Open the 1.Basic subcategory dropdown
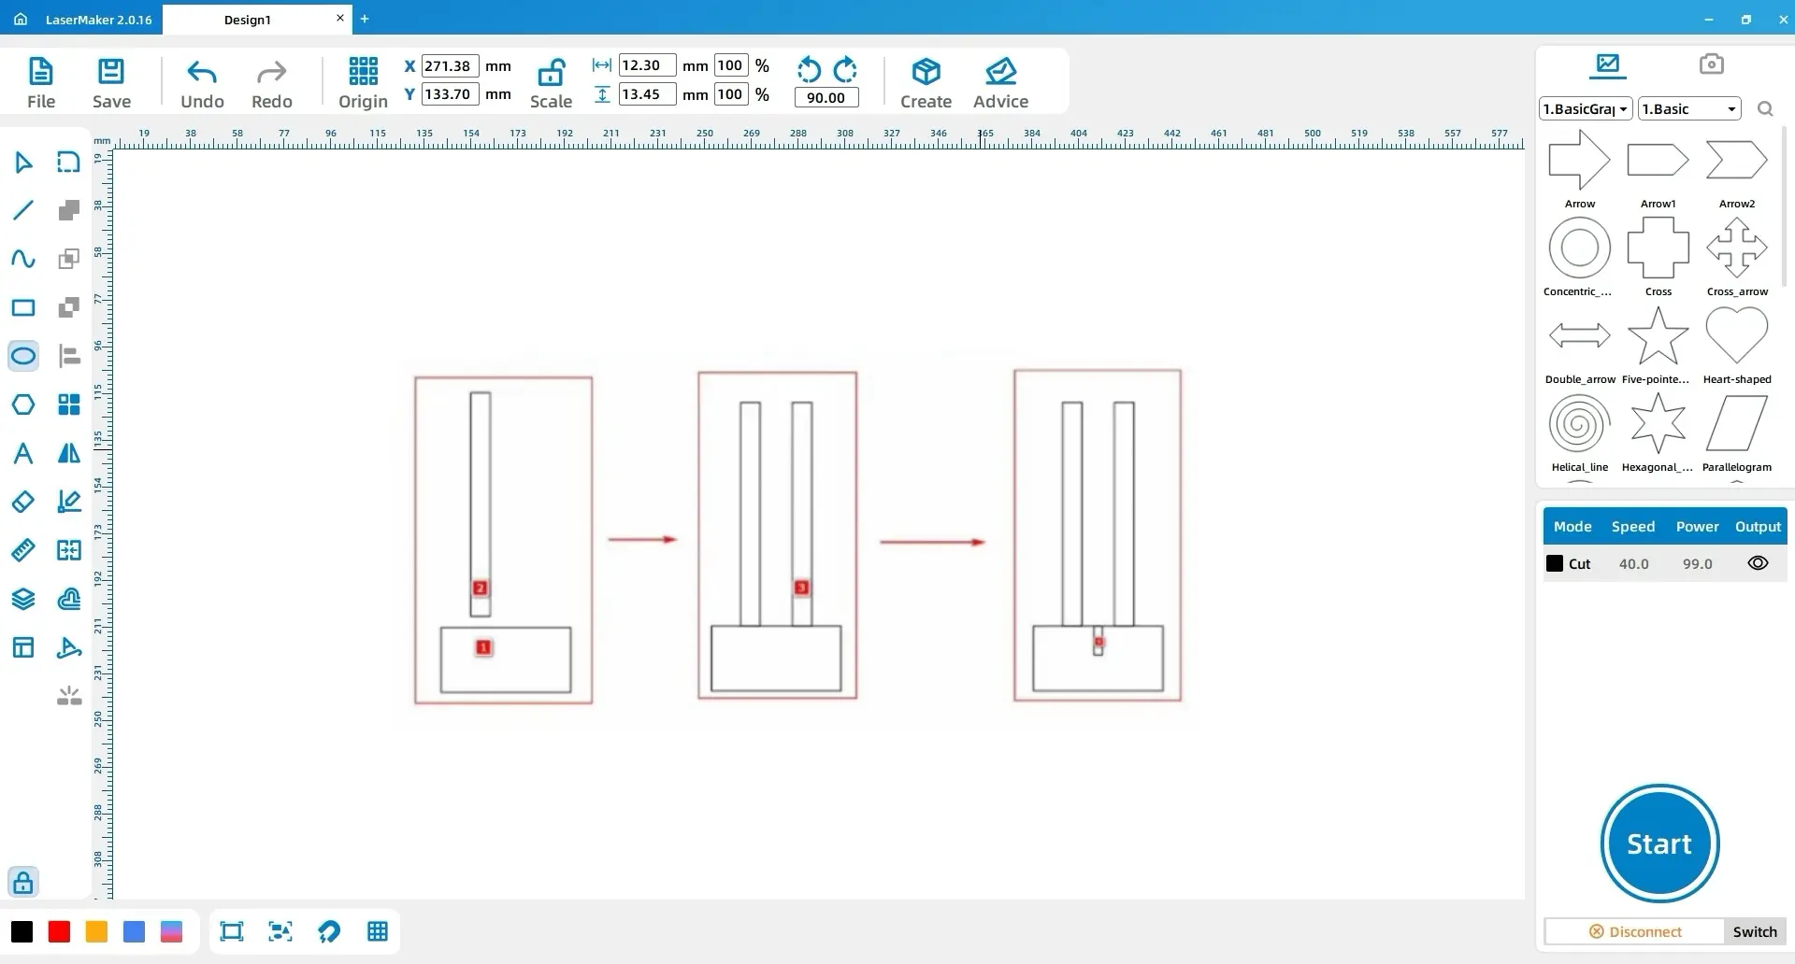 tap(1690, 109)
